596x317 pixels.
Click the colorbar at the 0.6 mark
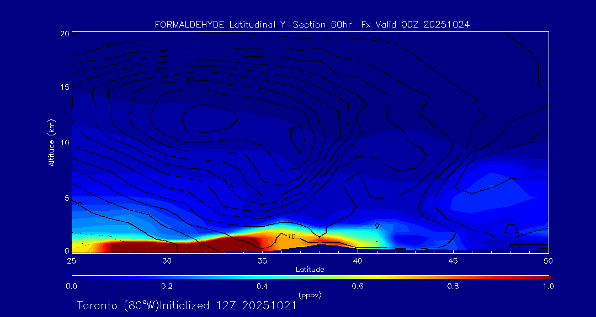[x=358, y=276]
